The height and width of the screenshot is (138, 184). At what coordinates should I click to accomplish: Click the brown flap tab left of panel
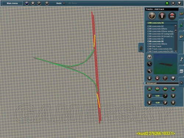coord(141,48)
